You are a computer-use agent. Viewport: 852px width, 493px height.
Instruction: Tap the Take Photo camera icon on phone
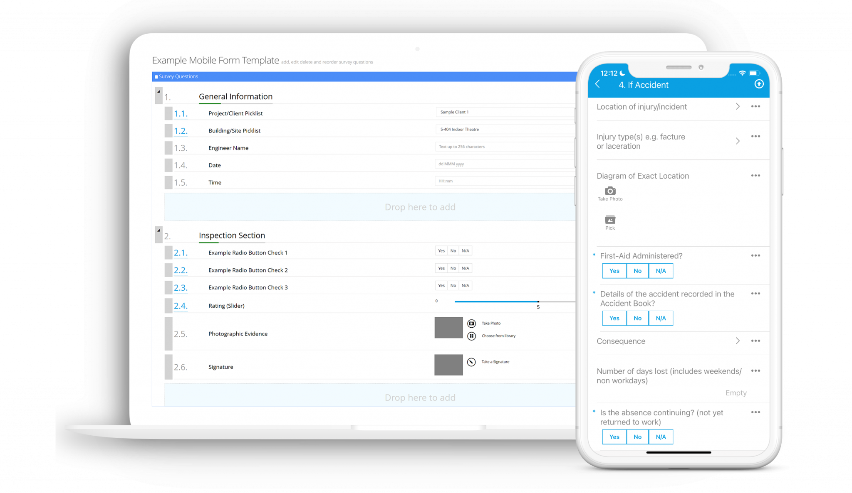610,191
